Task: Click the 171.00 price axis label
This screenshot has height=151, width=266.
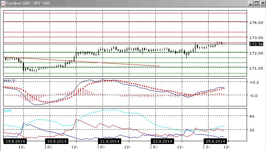Action: coord(256,68)
